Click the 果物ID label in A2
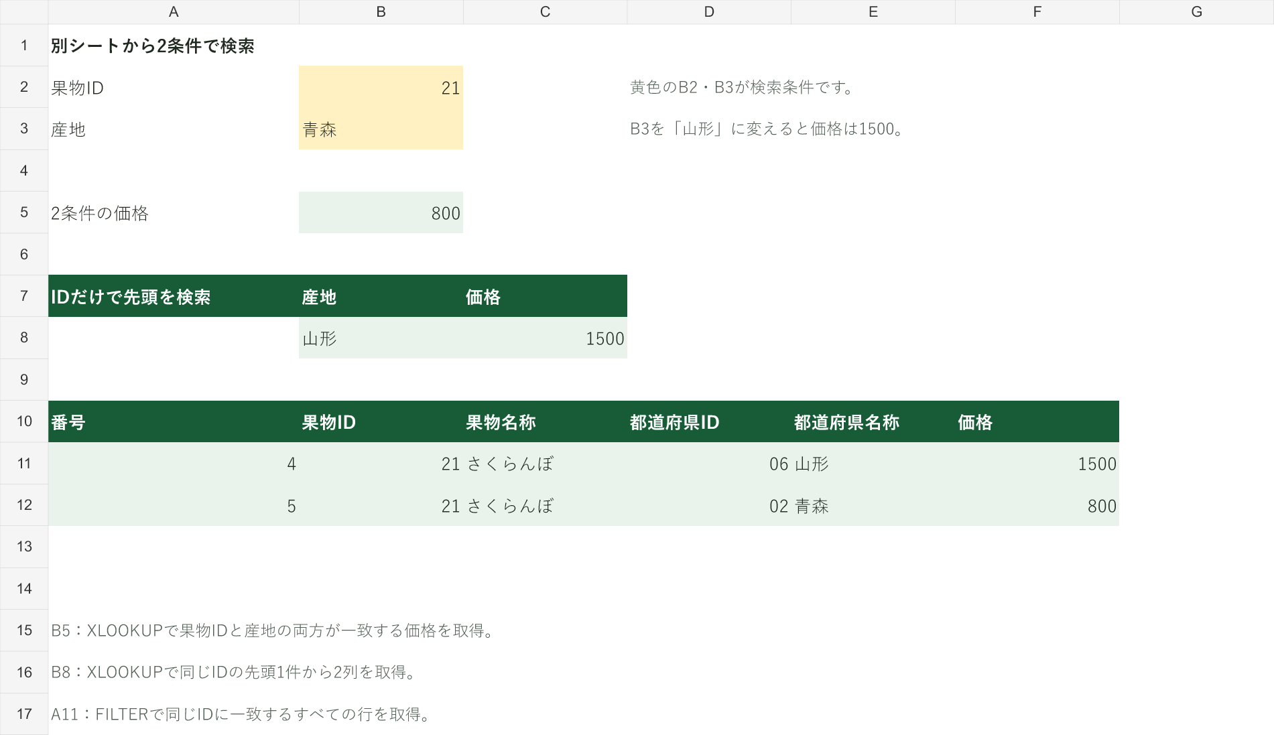1274x735 pixels. [78, 88]
